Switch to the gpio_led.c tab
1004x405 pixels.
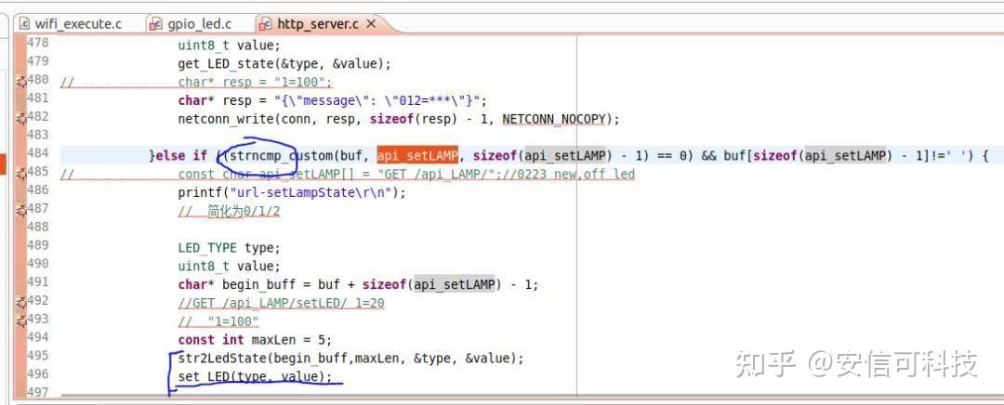click(x=199, y=24)
